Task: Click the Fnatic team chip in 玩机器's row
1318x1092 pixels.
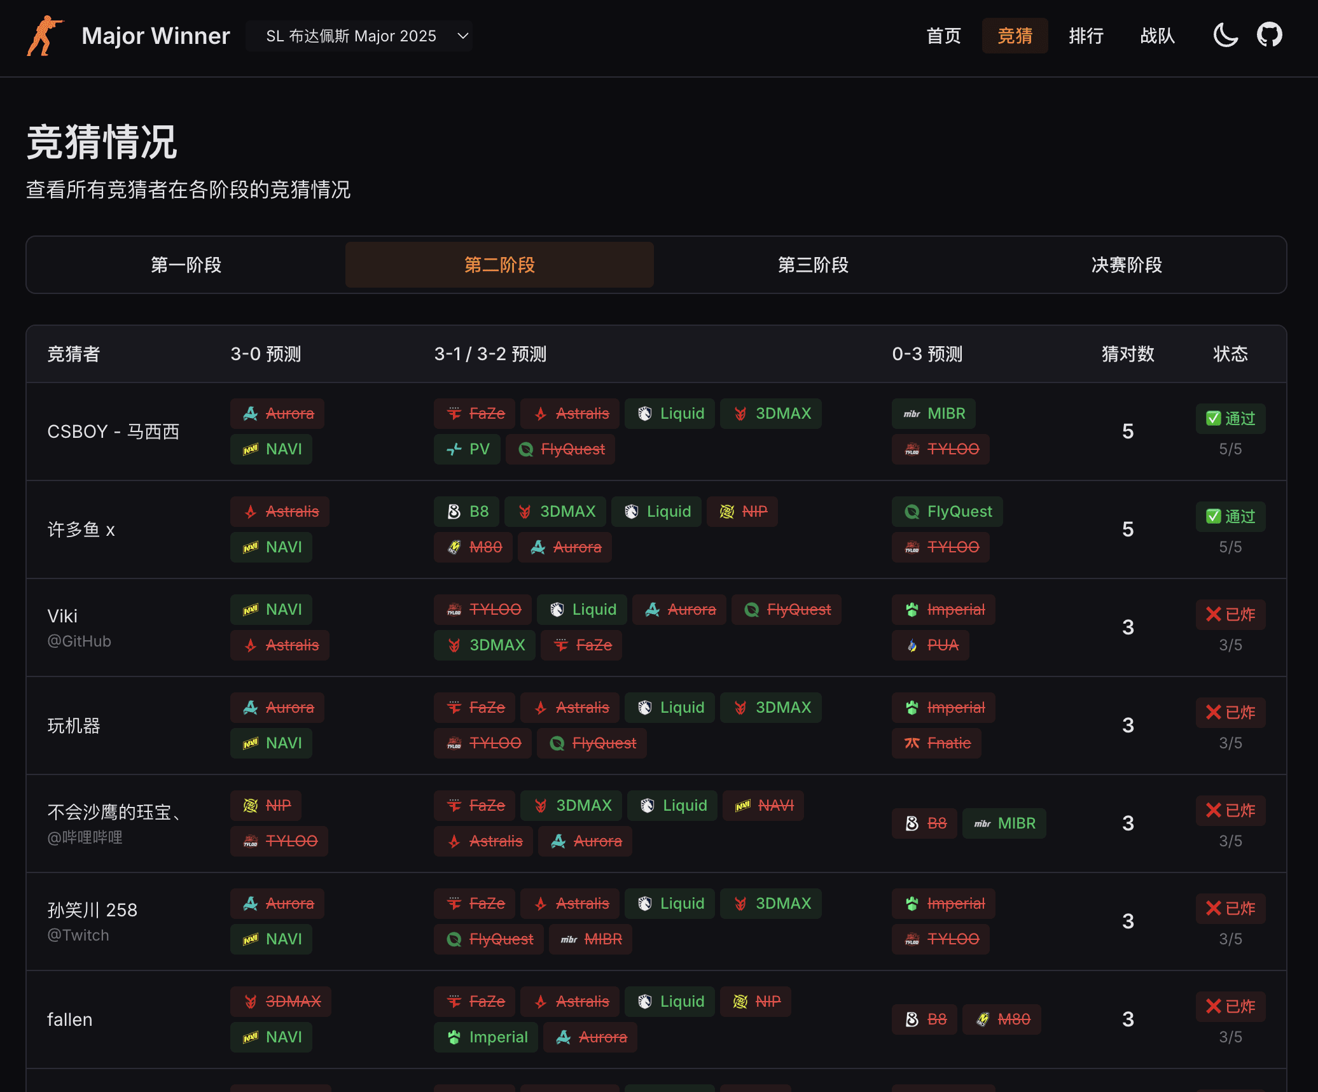Action: 937,743
